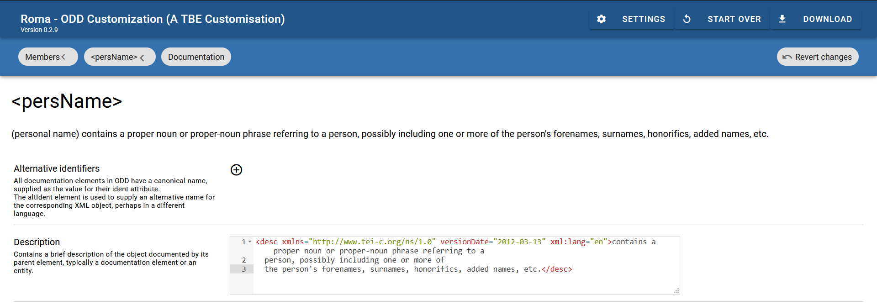Open the Members breadcrumb
Screen dimensions: 877x305
[x=48, y=57]
